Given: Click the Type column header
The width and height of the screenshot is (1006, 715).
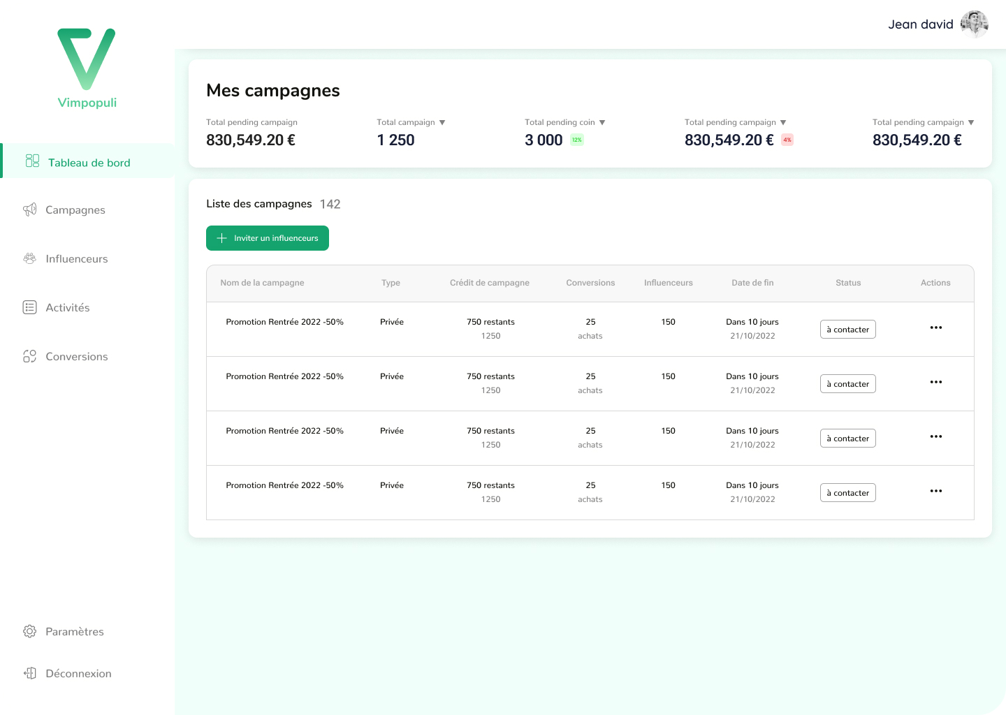Looking at the screenshot, I should [x=391, y=283].
